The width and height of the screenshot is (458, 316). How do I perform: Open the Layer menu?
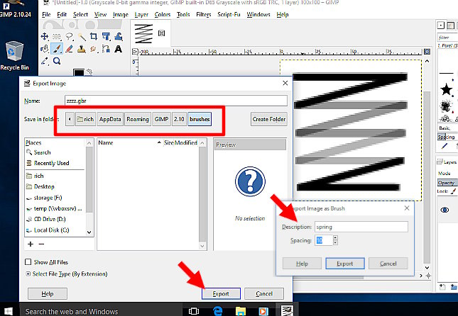pos(141,15)
